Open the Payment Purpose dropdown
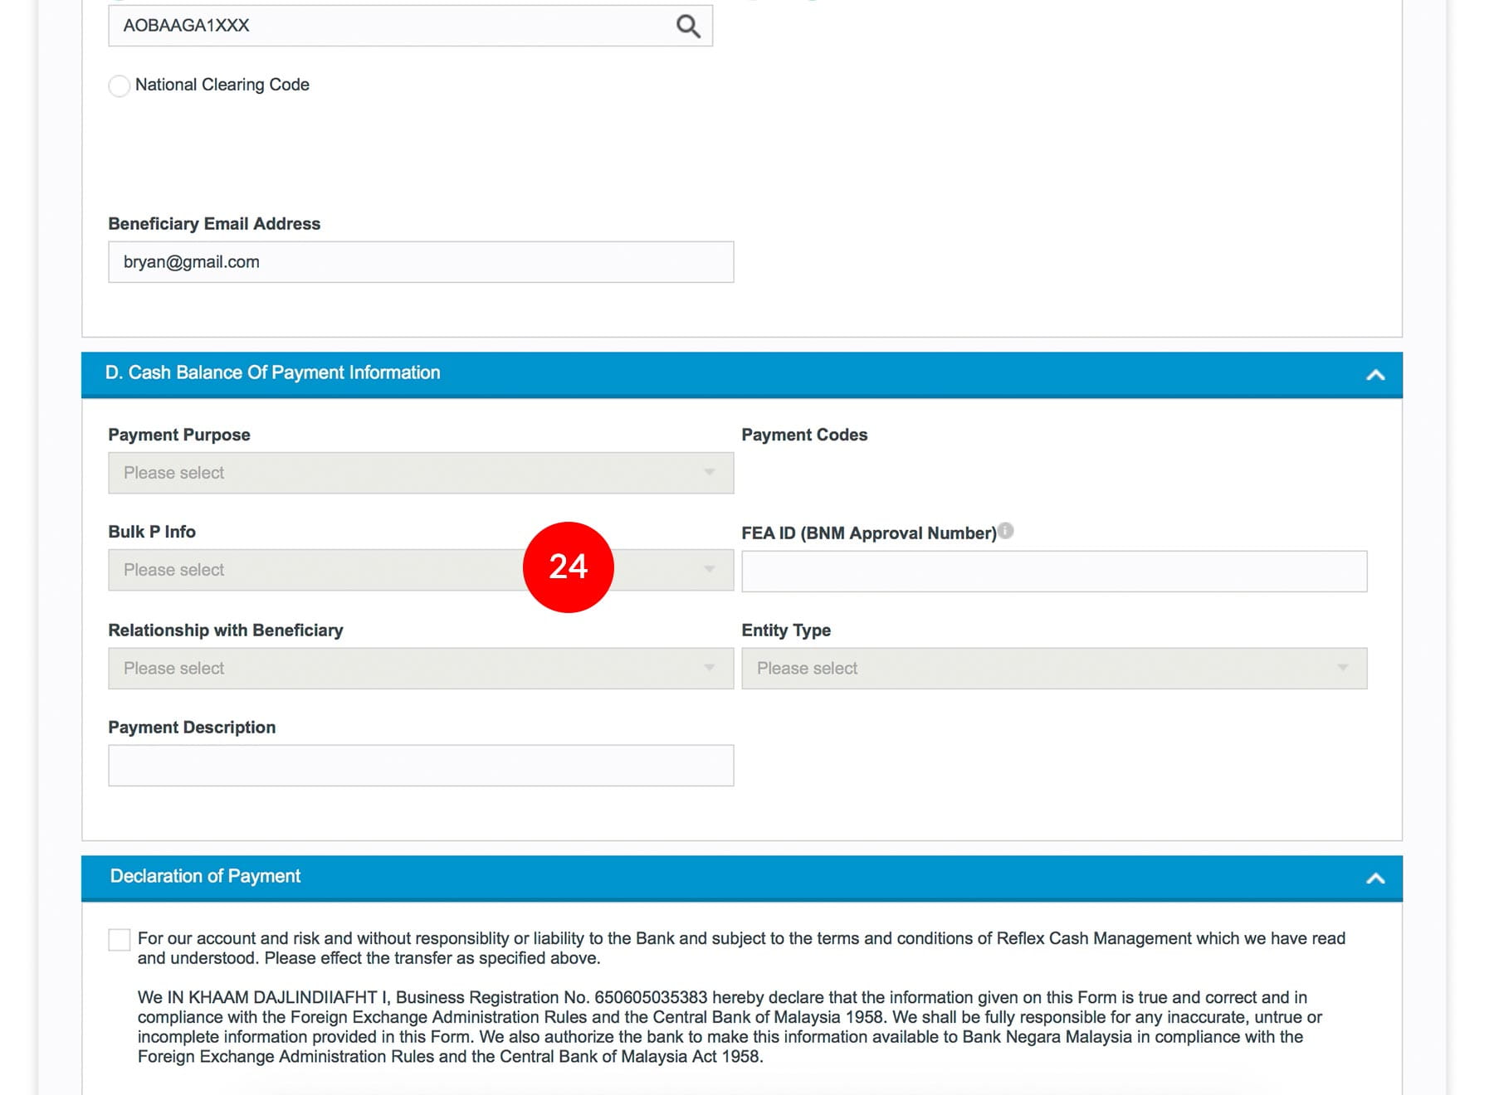The width and height of the screenshot is (1494, 1095). [420, 473]
